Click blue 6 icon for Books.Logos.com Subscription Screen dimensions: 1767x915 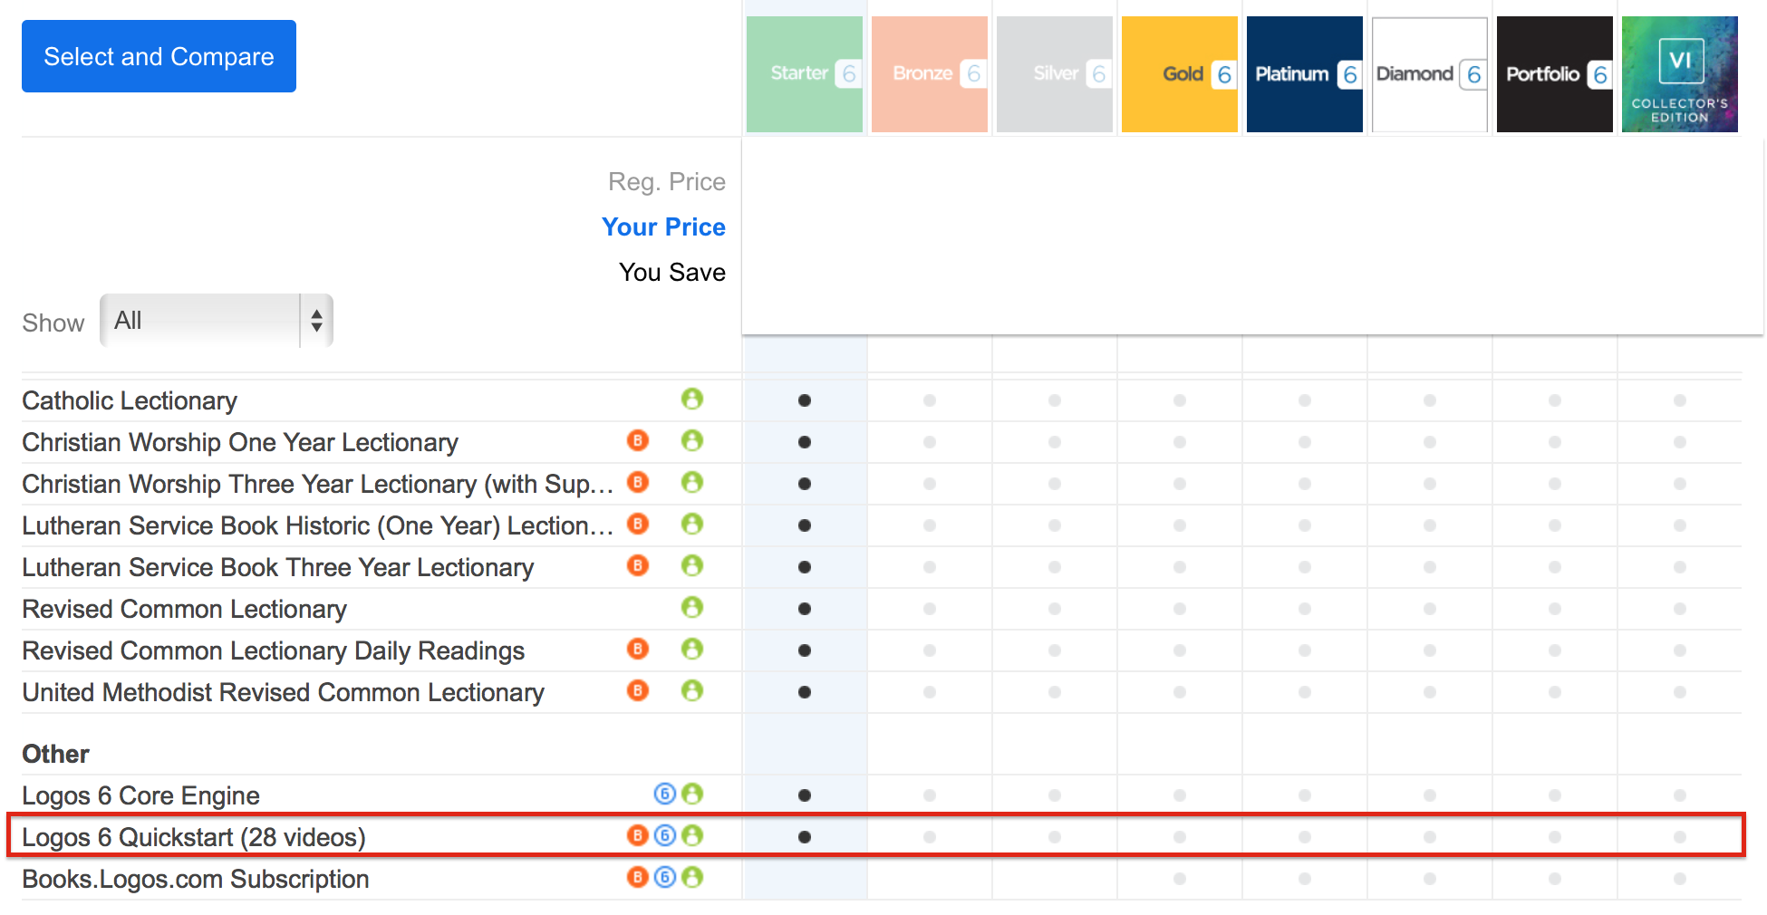665,877
